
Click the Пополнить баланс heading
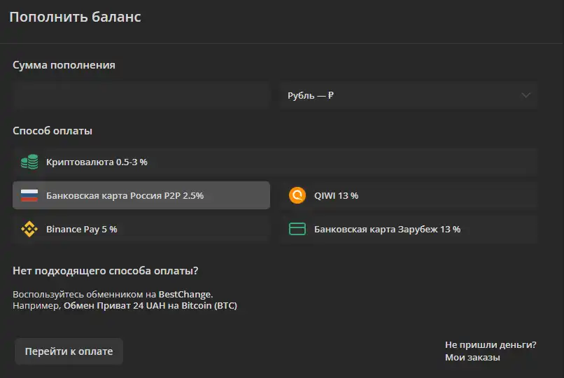75,17
